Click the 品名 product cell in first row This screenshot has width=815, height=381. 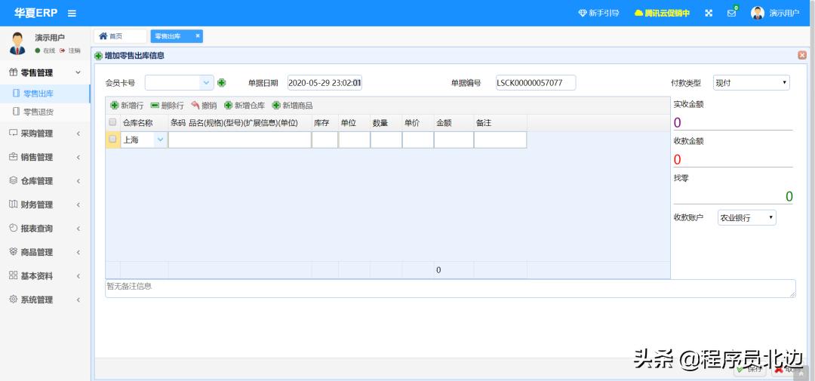tap(240, 140)
